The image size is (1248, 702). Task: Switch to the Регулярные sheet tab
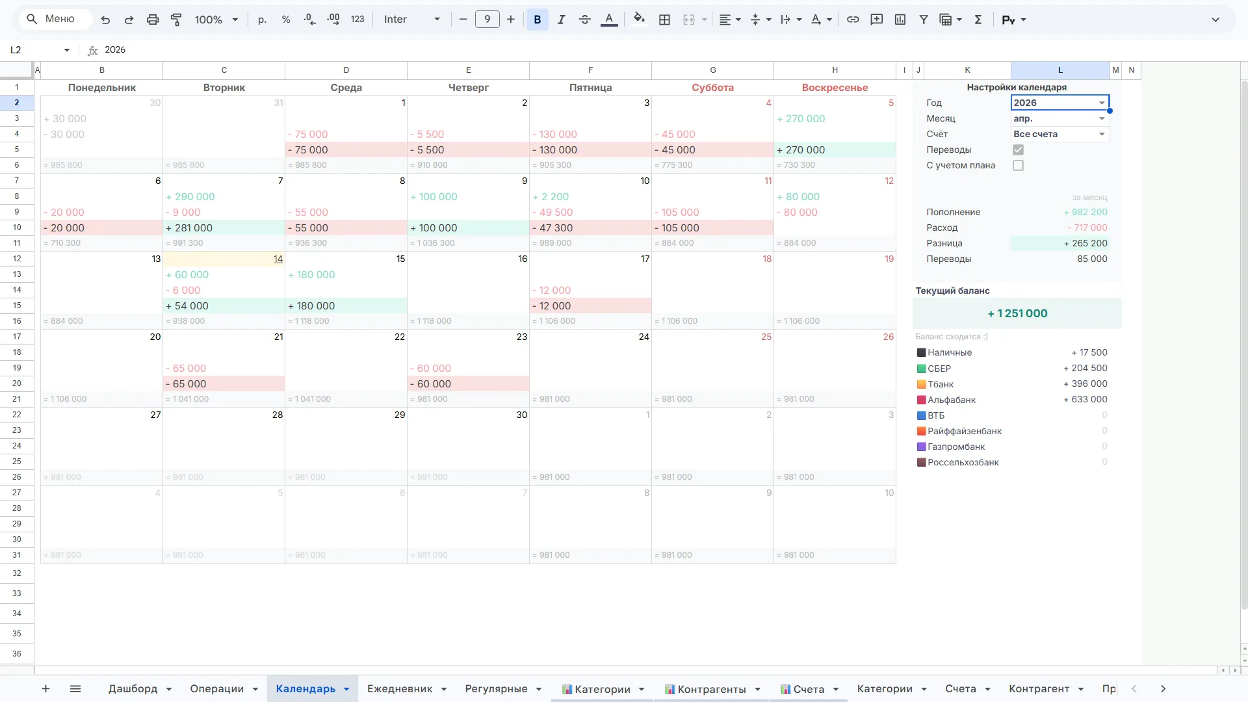click(496, 689)
